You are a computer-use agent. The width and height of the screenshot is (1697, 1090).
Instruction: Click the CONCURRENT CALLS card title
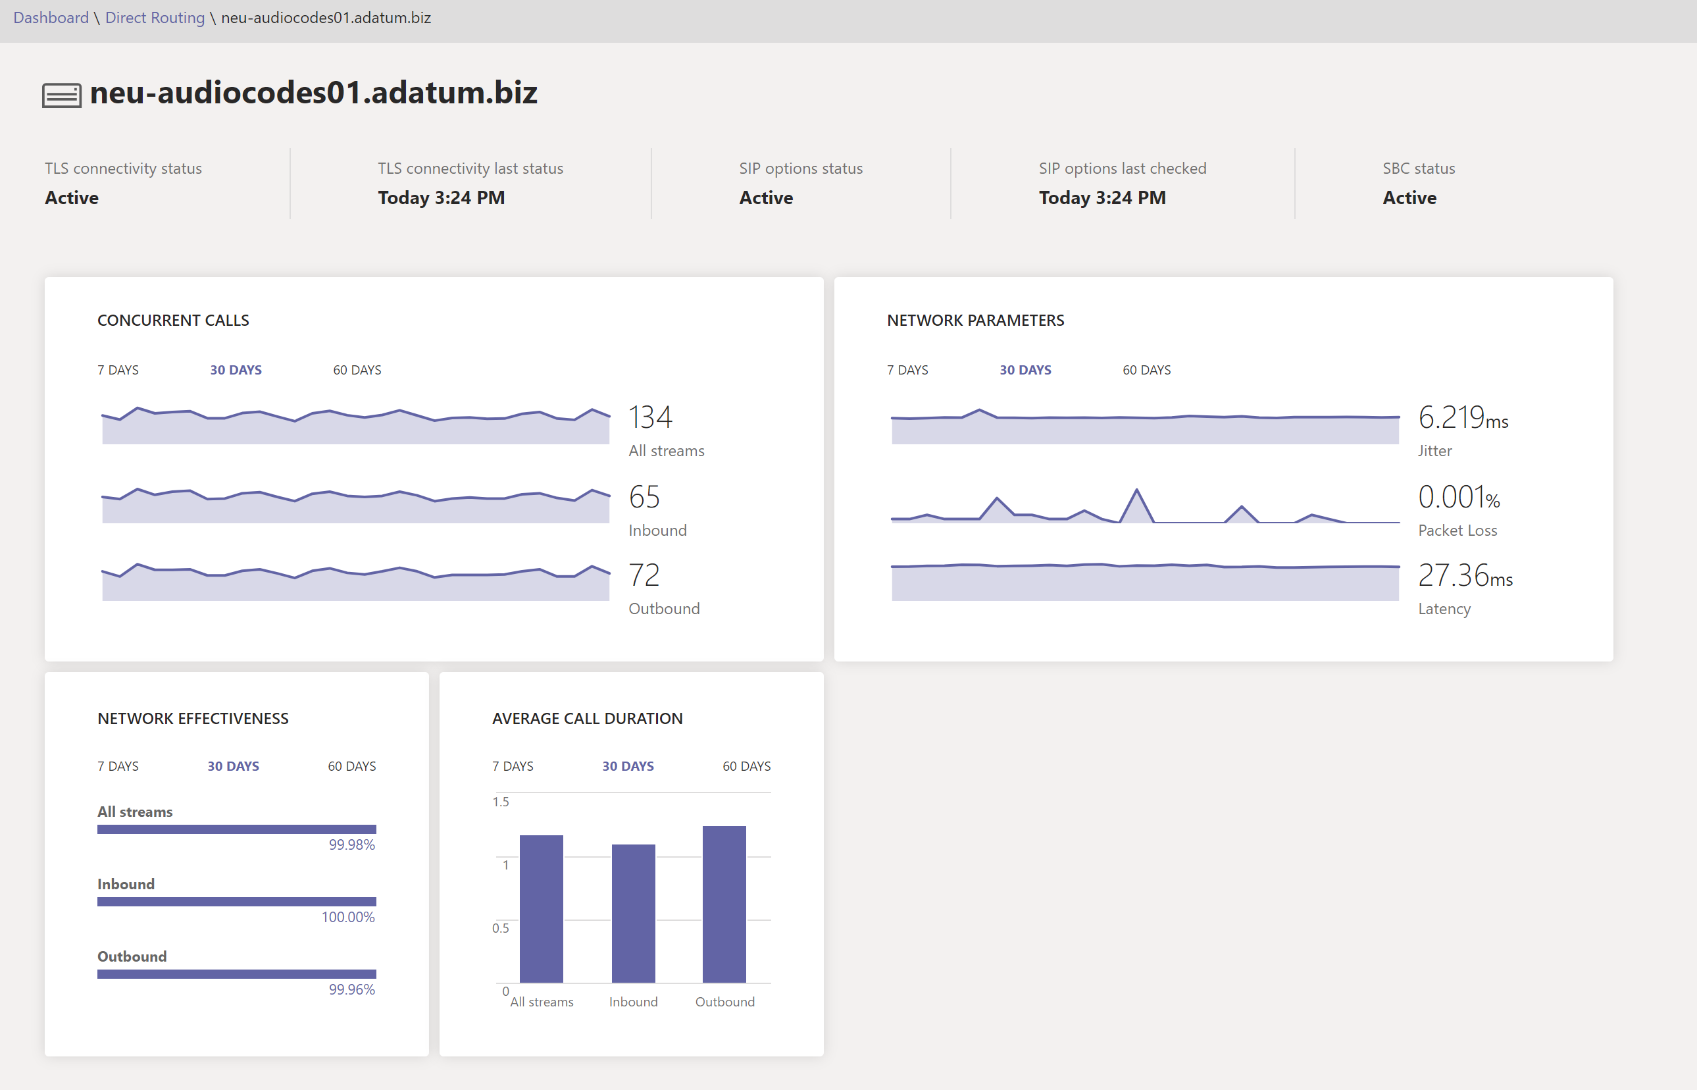coord(173,320)
